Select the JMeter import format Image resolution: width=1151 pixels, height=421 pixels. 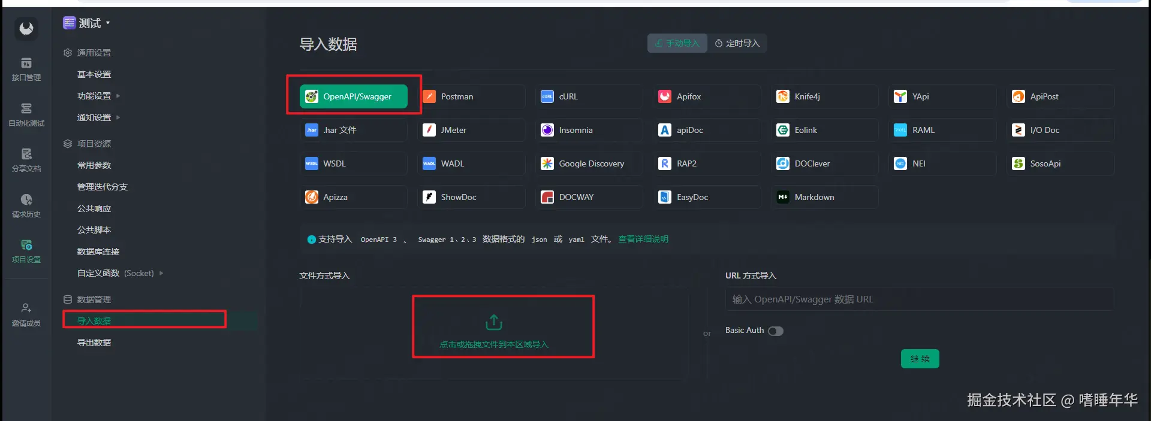[471, 130]
